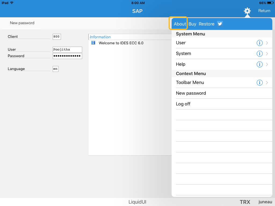The width and height of the screenshot is (275, 206).
Task: Expand the Toolbar Menu chevron
Action: [x=267, y=83]
